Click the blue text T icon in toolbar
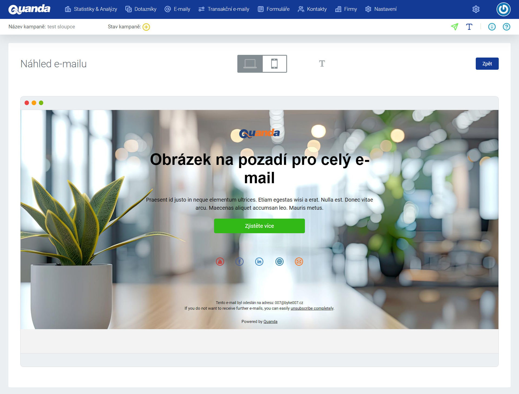 click(469, 27)
